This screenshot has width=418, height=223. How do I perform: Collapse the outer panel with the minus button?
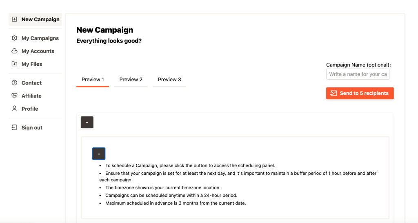pyautogui.click(x=87, y=123)
